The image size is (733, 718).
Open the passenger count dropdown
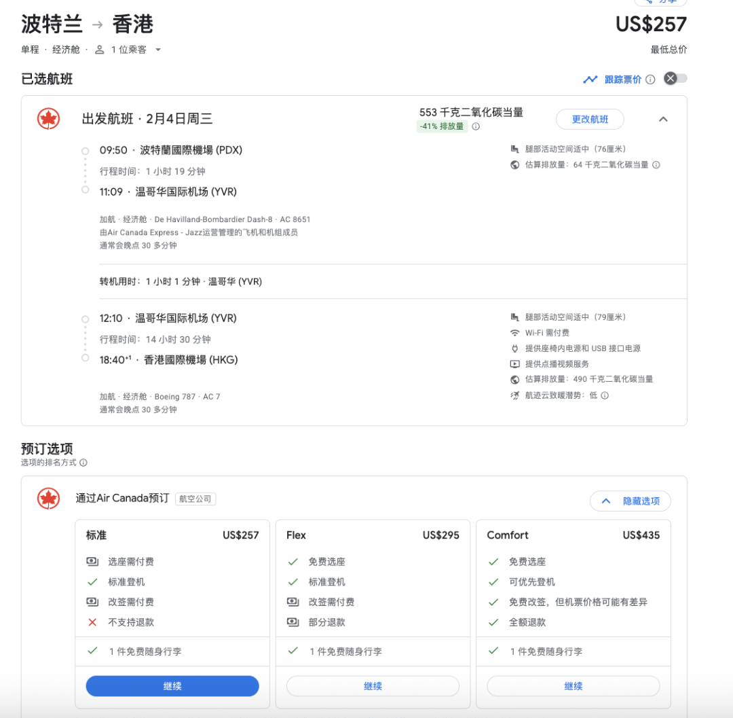pos(128,50)
